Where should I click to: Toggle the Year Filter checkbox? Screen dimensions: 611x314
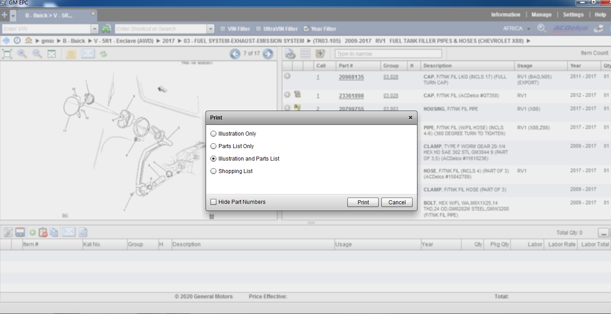tap(306, 29)
